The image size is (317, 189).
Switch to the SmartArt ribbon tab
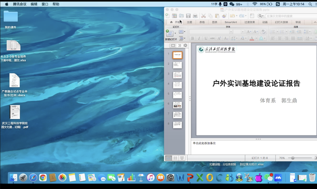click(x=231, y=22)
